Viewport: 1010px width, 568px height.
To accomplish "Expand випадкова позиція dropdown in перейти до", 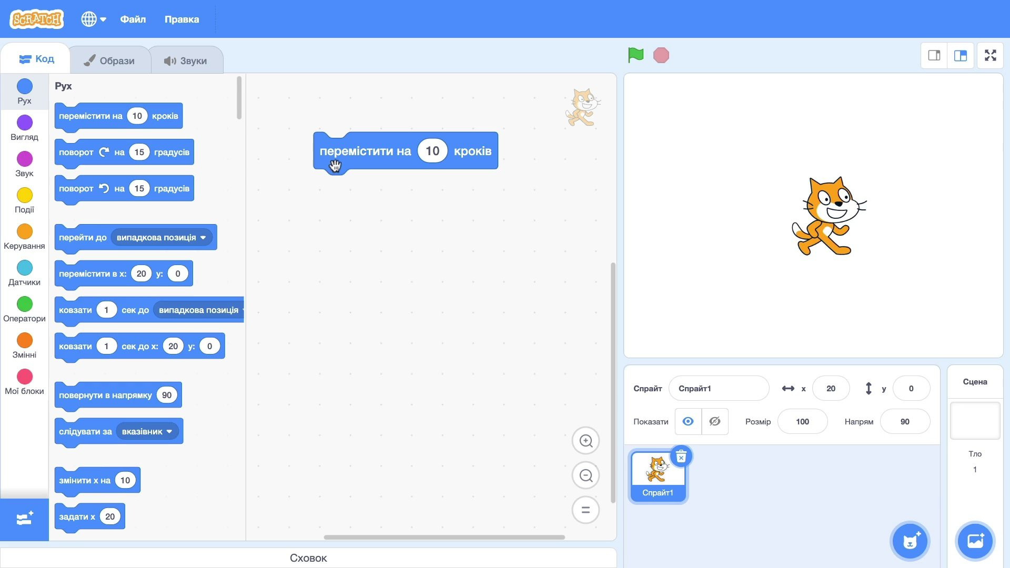I will 161,237.
